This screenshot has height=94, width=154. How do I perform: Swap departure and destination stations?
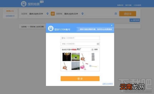53,14
